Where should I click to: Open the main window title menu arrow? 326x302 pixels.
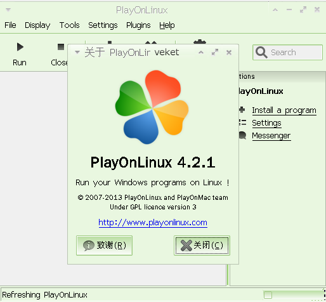(8, 10)
